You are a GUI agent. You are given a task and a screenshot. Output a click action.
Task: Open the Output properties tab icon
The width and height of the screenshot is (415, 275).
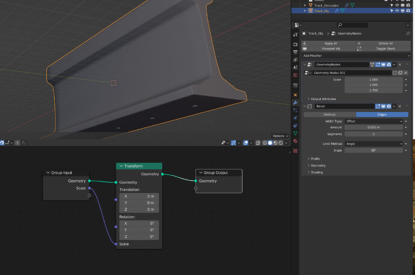click(x=295, y=52)
